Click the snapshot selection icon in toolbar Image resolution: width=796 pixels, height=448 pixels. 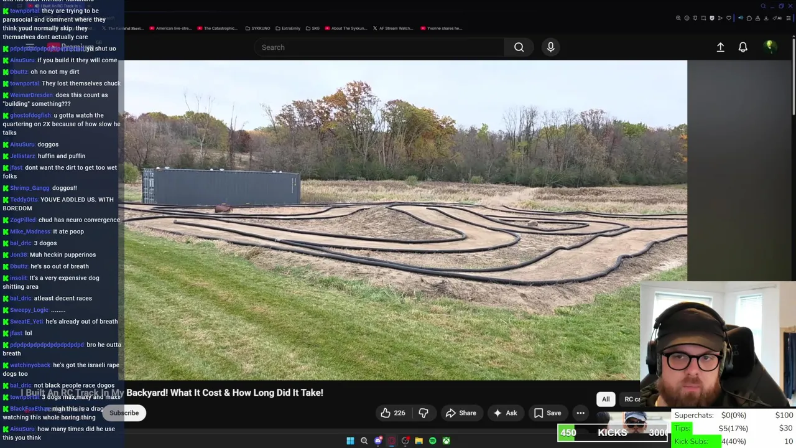click(703, 18)
